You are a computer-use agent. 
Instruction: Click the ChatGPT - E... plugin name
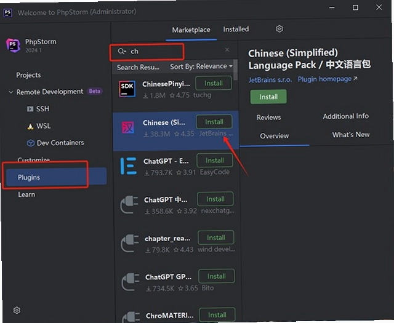coord(166,161)
